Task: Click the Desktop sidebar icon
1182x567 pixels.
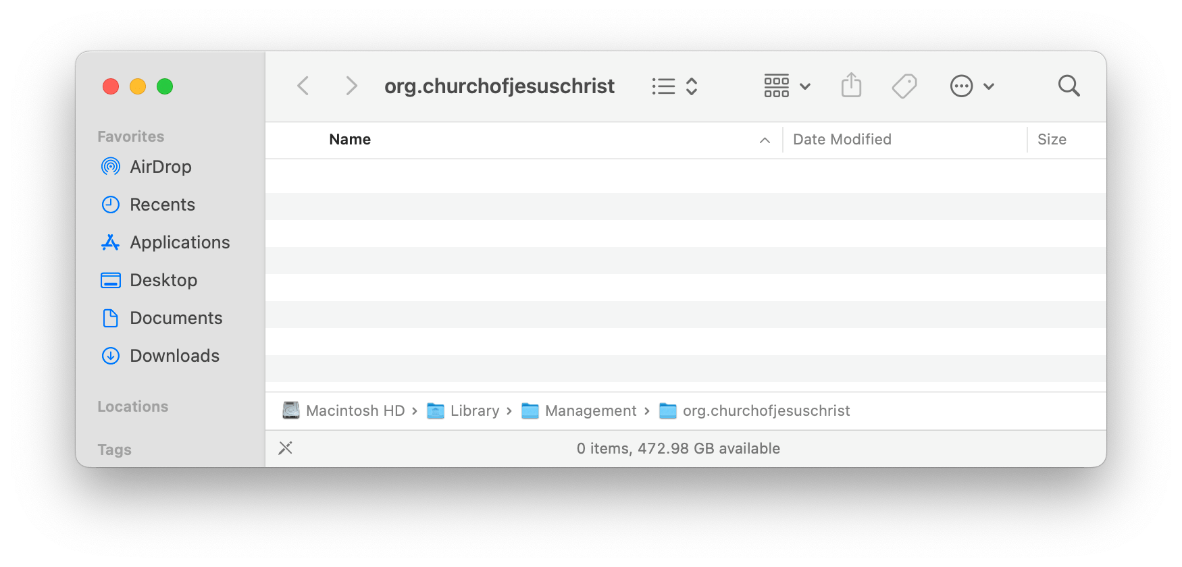Action: 111,280
